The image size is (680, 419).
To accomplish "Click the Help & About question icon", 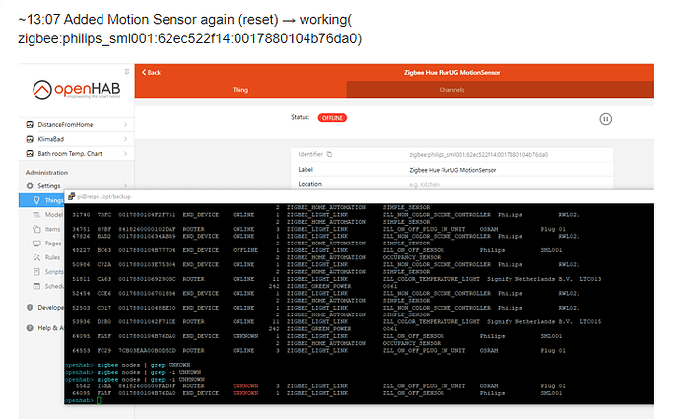I will pyautogui.click(x=30, y=328).
